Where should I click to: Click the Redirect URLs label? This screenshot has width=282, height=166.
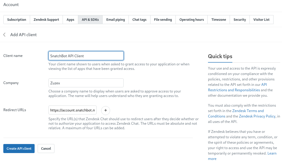click(15, 110)
